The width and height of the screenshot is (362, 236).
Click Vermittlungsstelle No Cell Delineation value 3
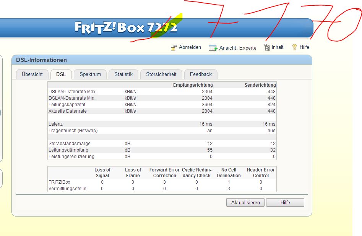(229, 189)
